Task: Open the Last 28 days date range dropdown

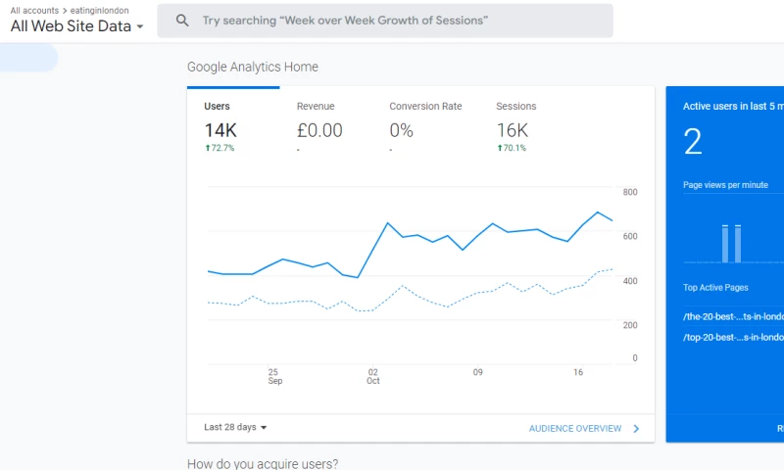Action: pos(235,427)
